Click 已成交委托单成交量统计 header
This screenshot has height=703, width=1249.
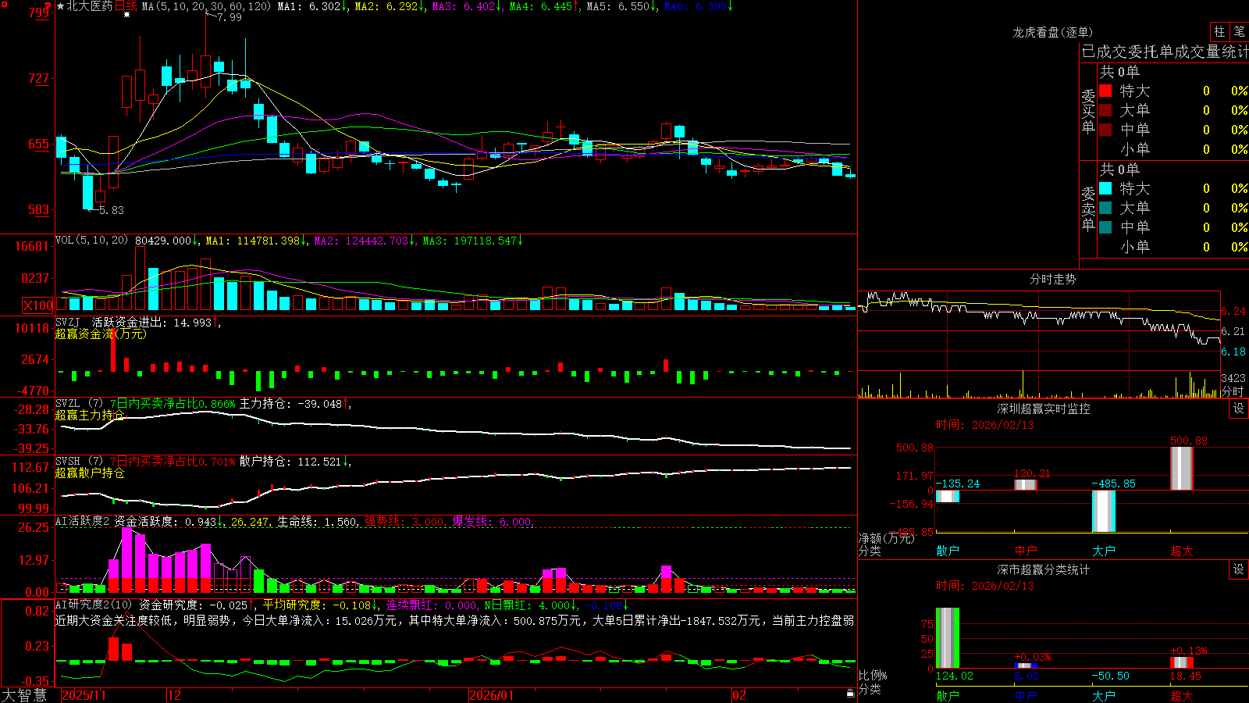click(x=1165, y=52)
